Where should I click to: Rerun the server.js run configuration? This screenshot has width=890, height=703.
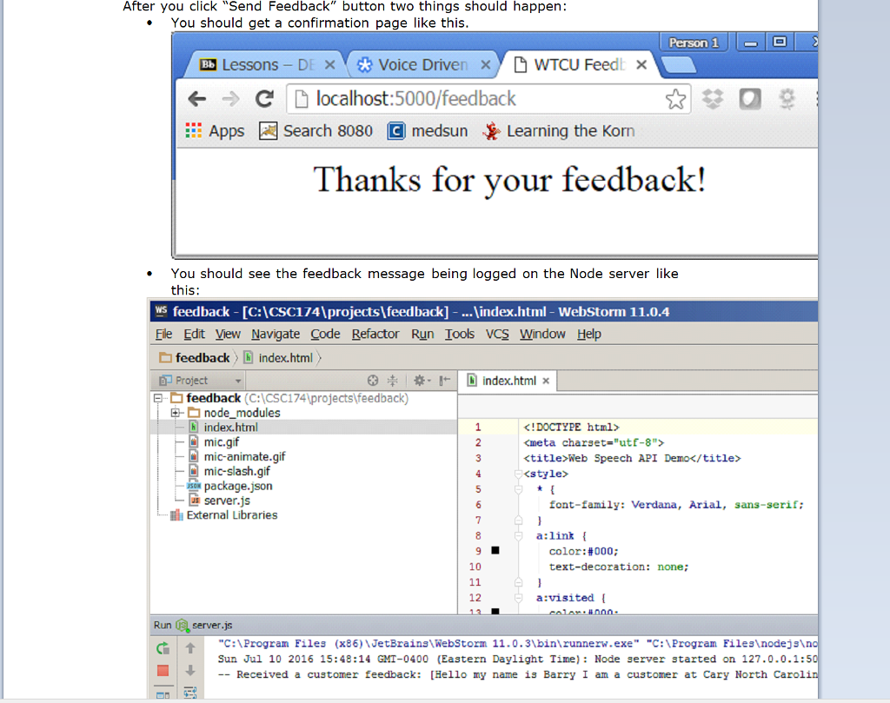tap(162, 648)
